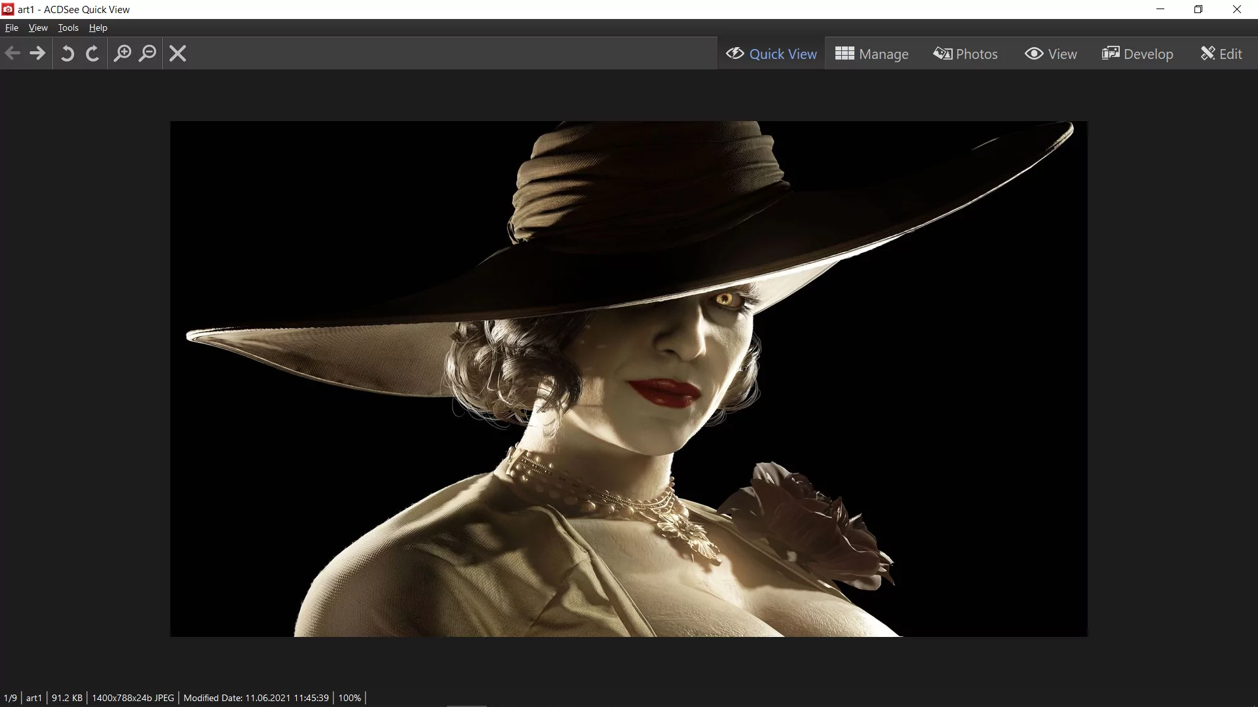Switch to Manage mode
Image resolution: width=1258 pixels, height=707 pixels.
872,54
